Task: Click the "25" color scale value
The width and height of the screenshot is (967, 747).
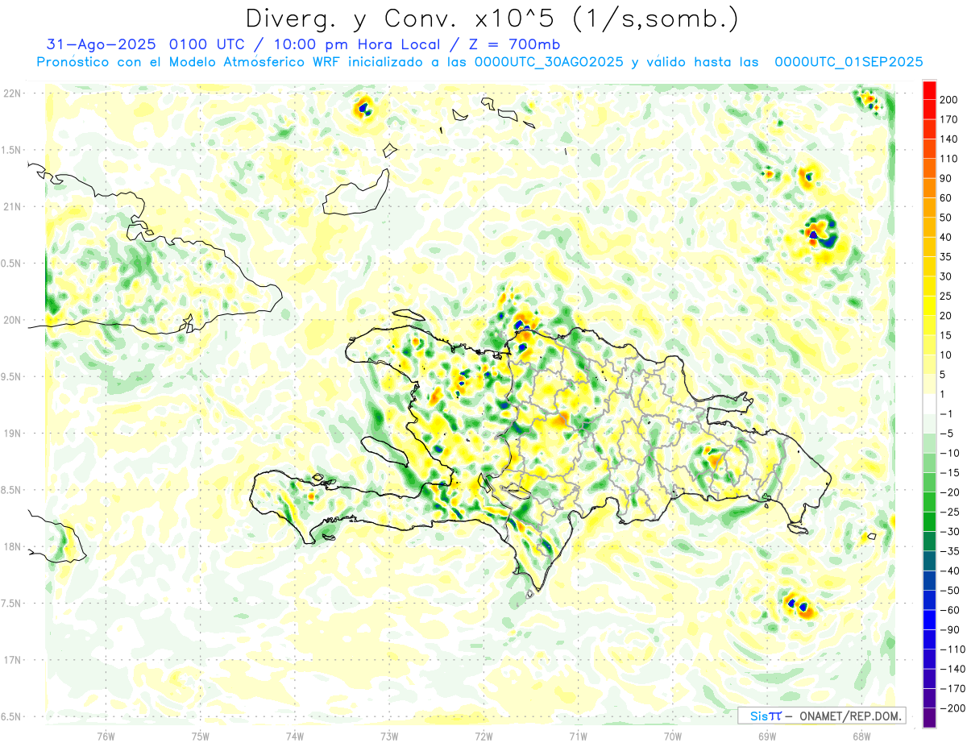Action: click(946, 296)
